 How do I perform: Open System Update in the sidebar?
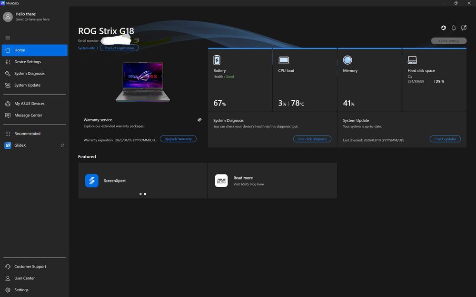[35, 85]
